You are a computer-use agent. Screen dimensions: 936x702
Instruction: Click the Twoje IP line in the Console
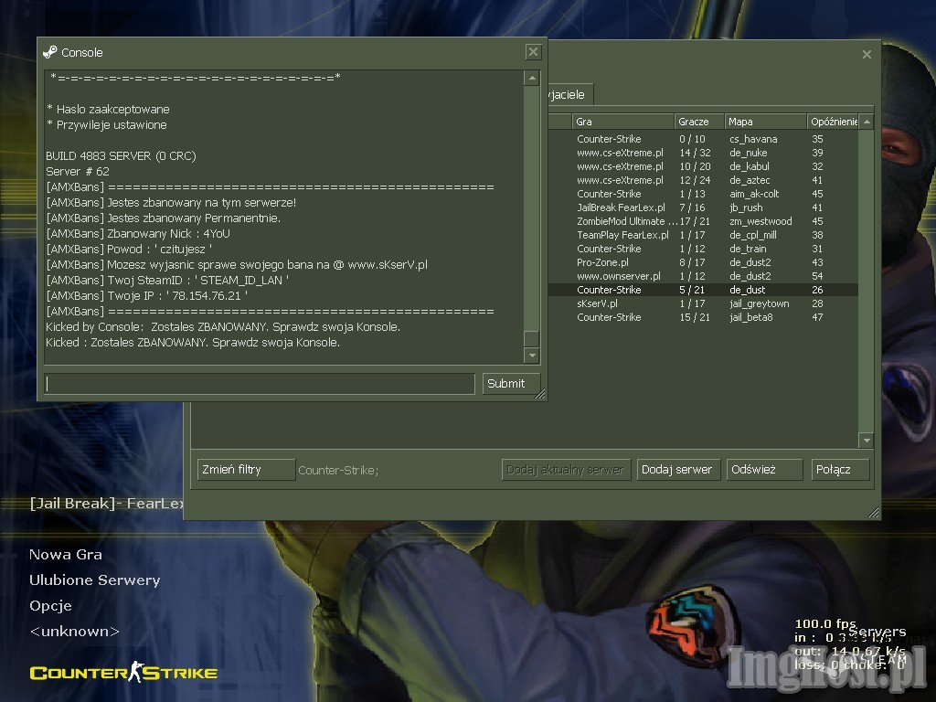coord(147,296)
